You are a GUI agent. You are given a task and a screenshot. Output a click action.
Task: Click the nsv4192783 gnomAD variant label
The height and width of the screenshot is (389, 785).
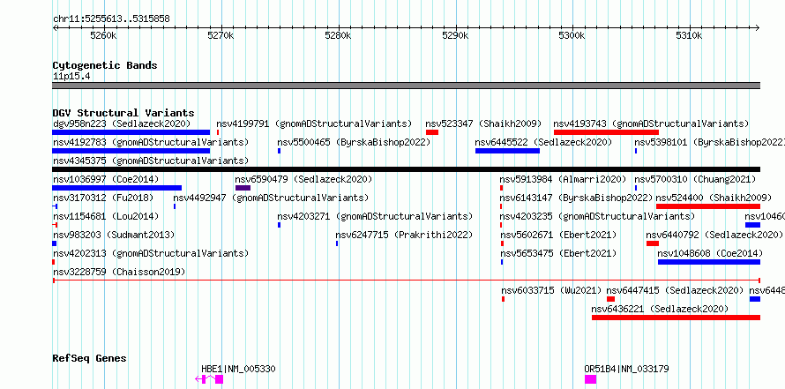coord(151,142)
